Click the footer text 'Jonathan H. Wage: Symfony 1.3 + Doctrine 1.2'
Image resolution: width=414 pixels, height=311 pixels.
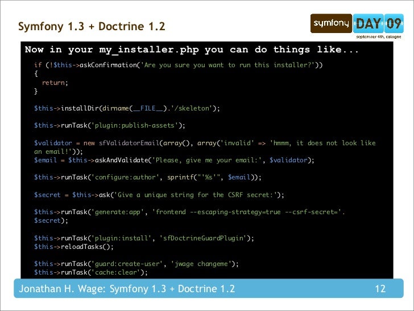(x=127, y=289)
